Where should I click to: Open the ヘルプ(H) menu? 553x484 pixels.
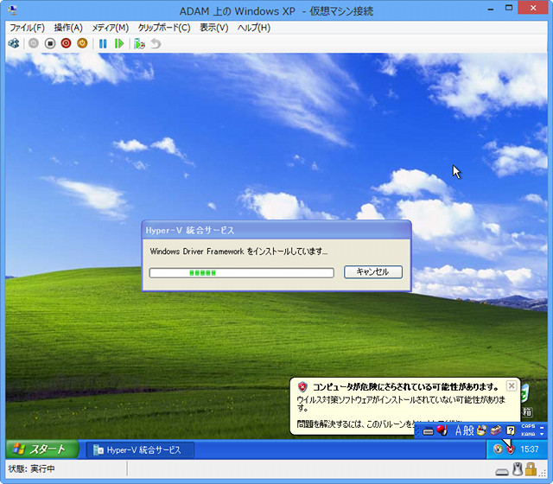(x=254, y=28)
